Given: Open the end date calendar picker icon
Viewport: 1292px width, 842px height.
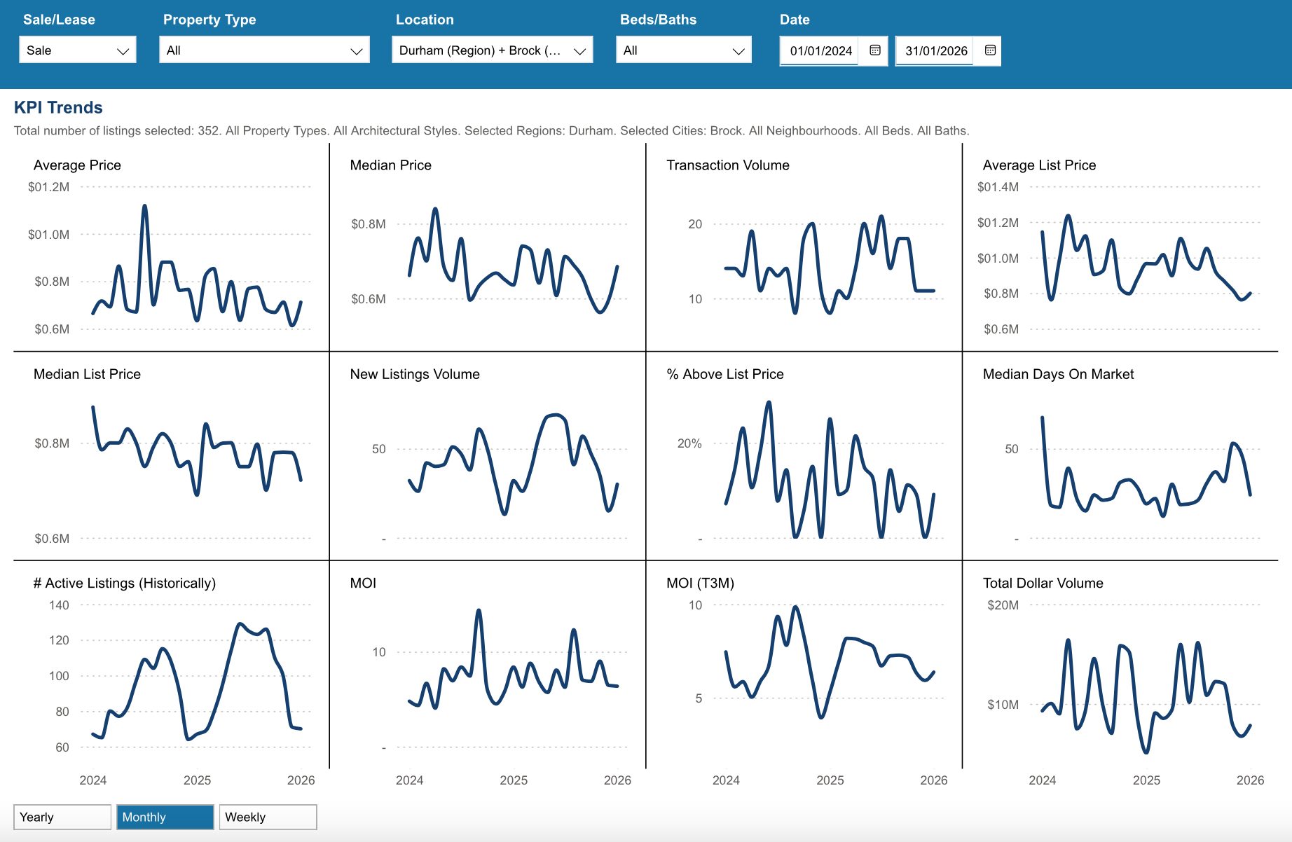Looking at the screenshot, I should pos(989,50).
